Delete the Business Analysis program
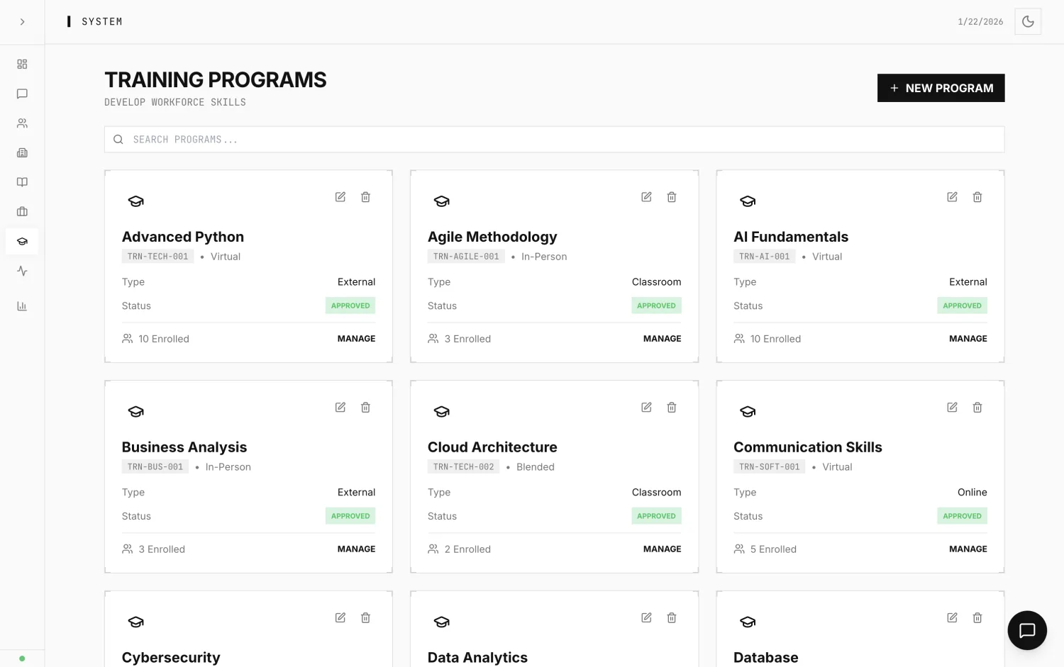This screenshot has width=1064, height=667. point(365,408)
